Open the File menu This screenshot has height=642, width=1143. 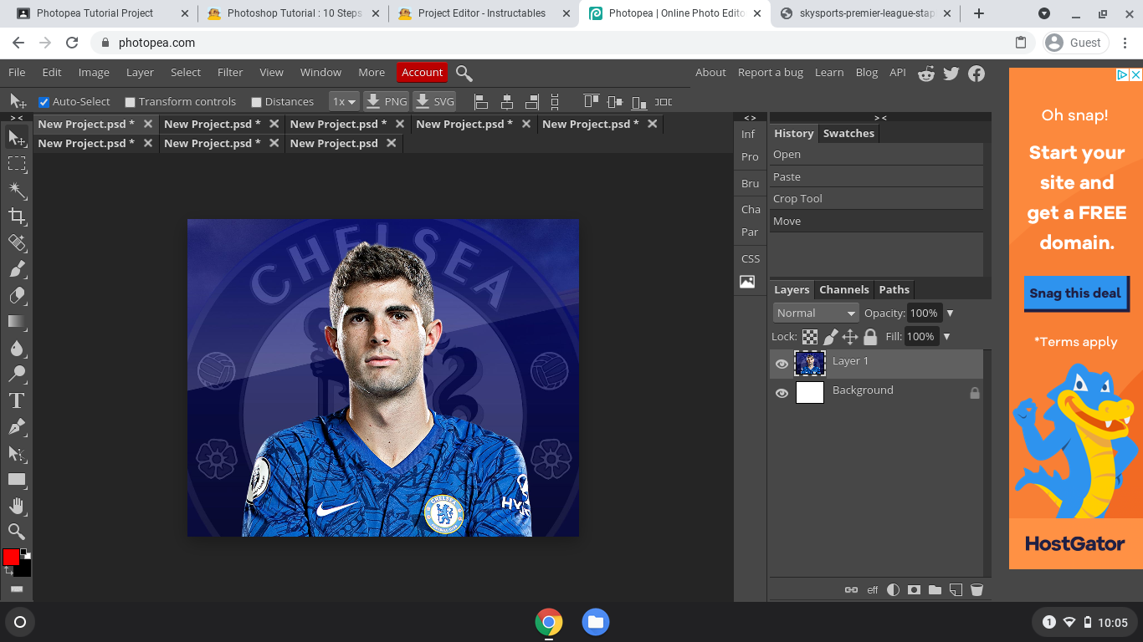click(17, 73)
